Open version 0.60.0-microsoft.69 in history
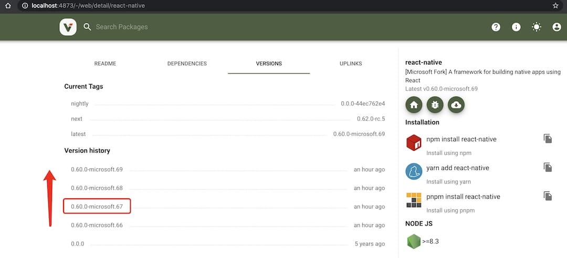The width and height of the screenshot is (567, 258). pos(97,169)
